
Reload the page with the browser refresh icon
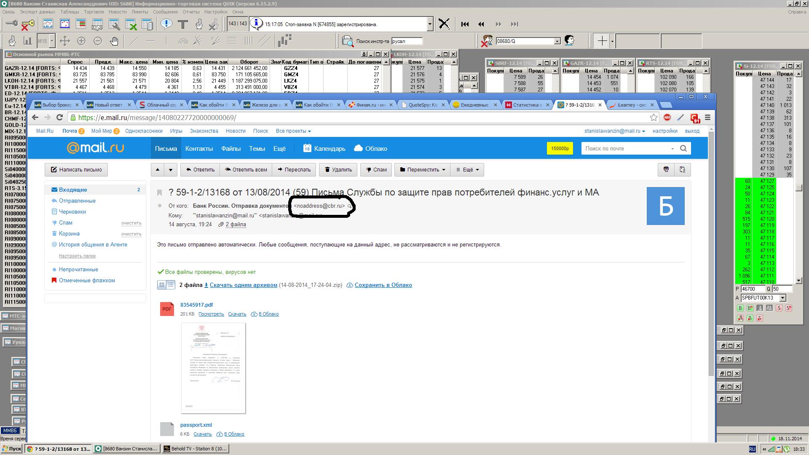pos(59,118)
